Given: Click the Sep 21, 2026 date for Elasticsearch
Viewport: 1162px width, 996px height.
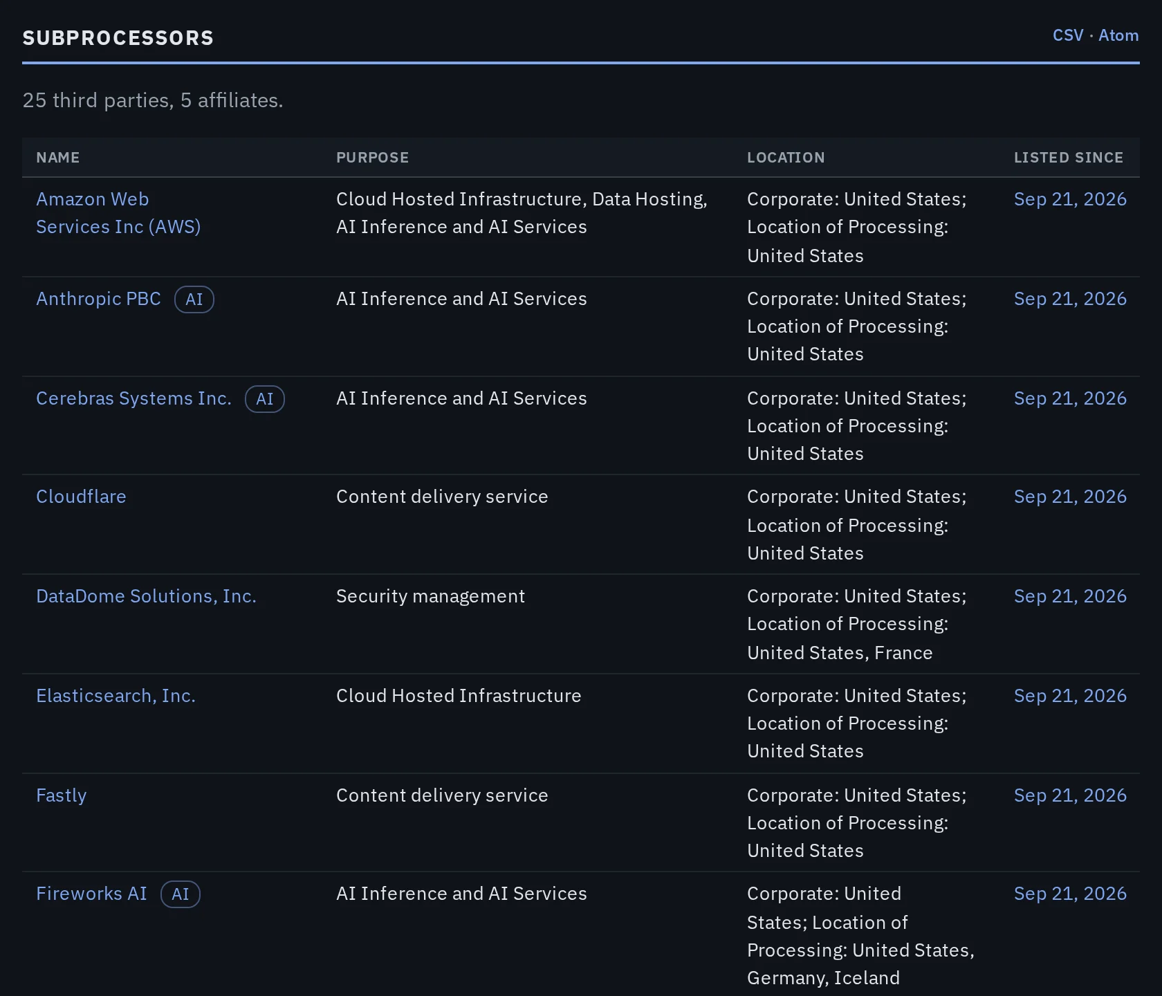Looking at the screenshot, I should pos(1070,696).
